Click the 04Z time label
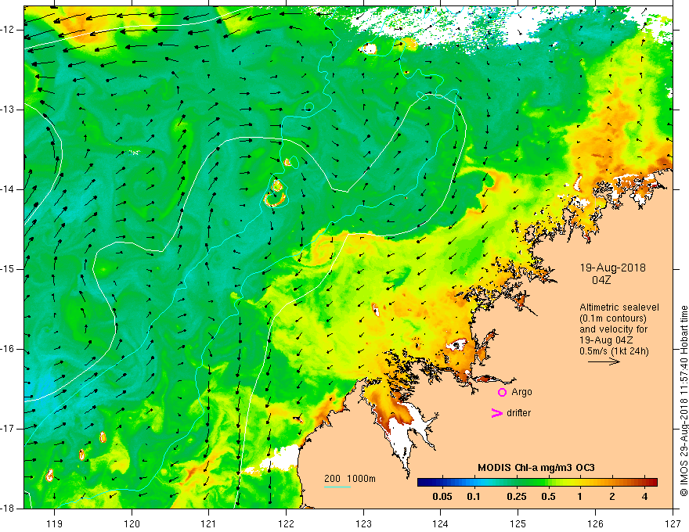This screenshot has width=689, height=532. click(x=601, y=280)
